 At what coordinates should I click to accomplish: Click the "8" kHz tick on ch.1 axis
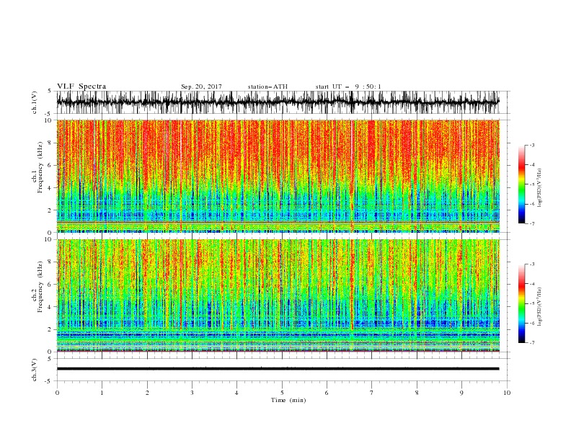[50, 143]
